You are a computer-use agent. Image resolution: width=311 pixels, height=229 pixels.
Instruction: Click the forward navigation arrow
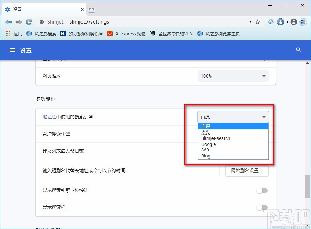[x=19, y=22]
